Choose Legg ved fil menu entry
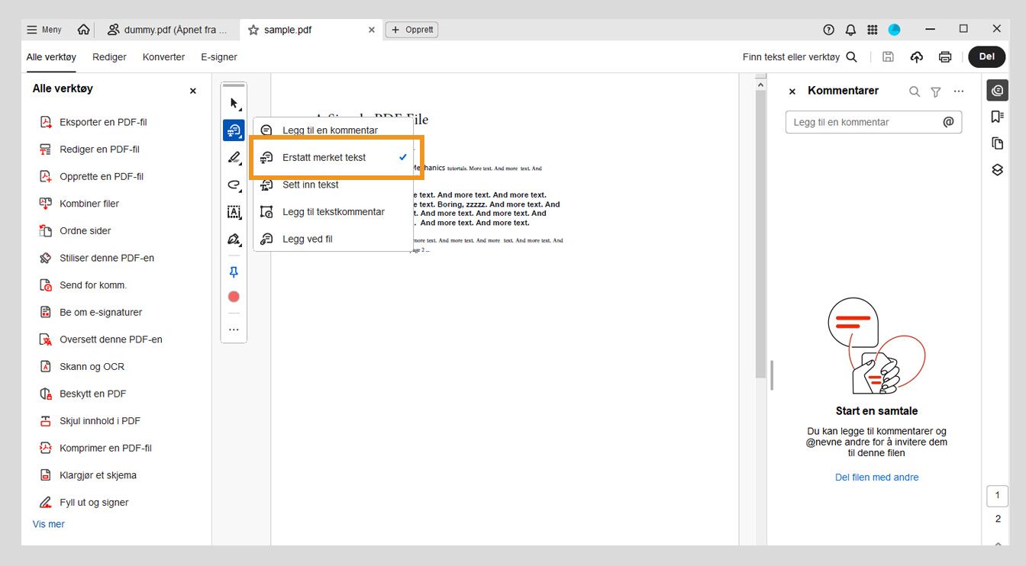 click(334, 239)
